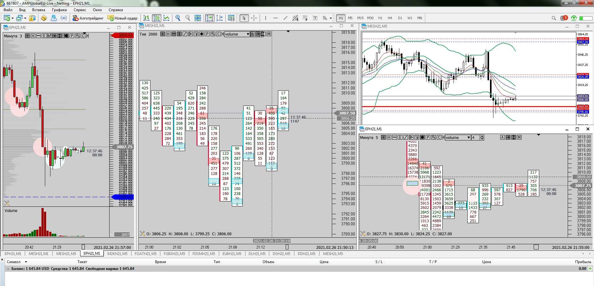The image size is (594, 286).
Task: Switch timeframe to M30
Action: tap(370, 18)
